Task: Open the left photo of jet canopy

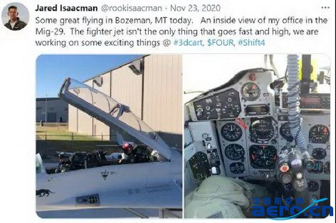Action: (x=109, y=136)
